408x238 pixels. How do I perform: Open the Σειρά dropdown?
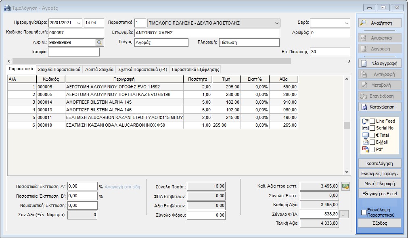(346, 23)
